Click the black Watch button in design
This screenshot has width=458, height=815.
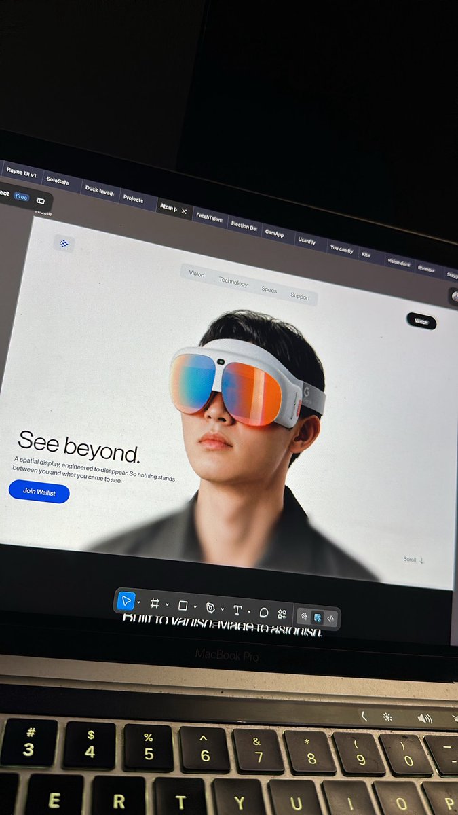tap(421, 322)
